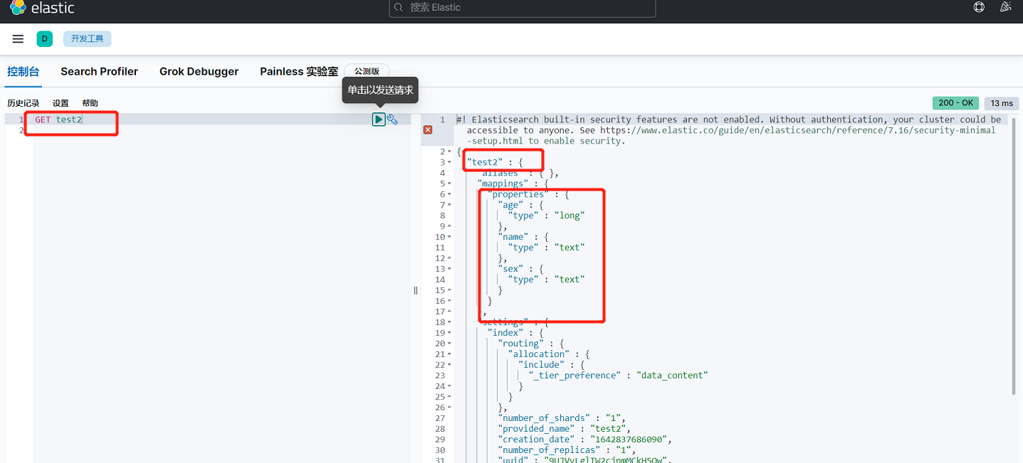
Task: Click the "mappings" key in response
Action: point(503,183)
